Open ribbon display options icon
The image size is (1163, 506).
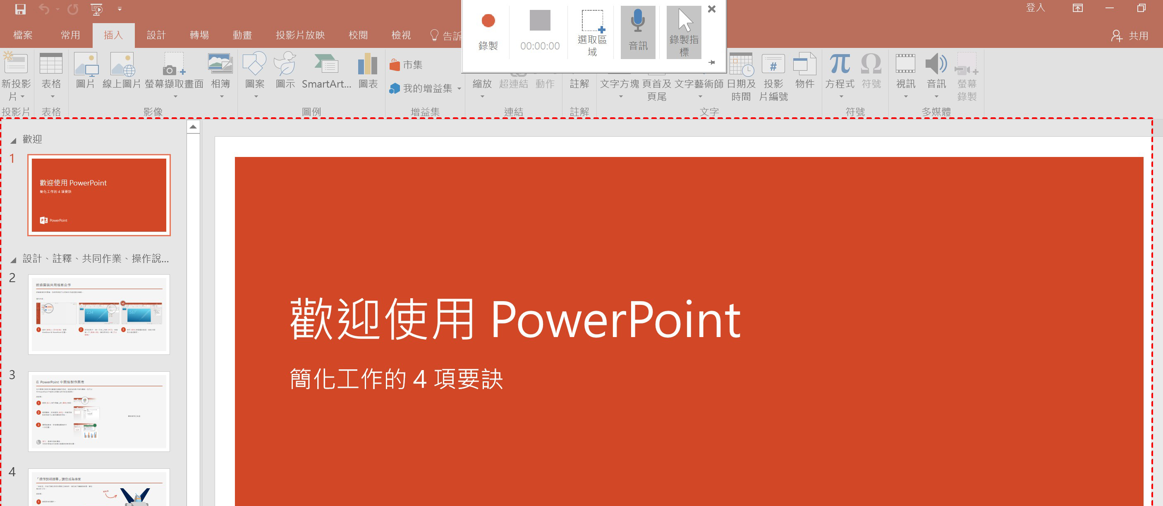[x=1078, y=8]
